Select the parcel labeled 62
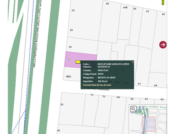This screenshot has width=175, height=134. (146, 99)
